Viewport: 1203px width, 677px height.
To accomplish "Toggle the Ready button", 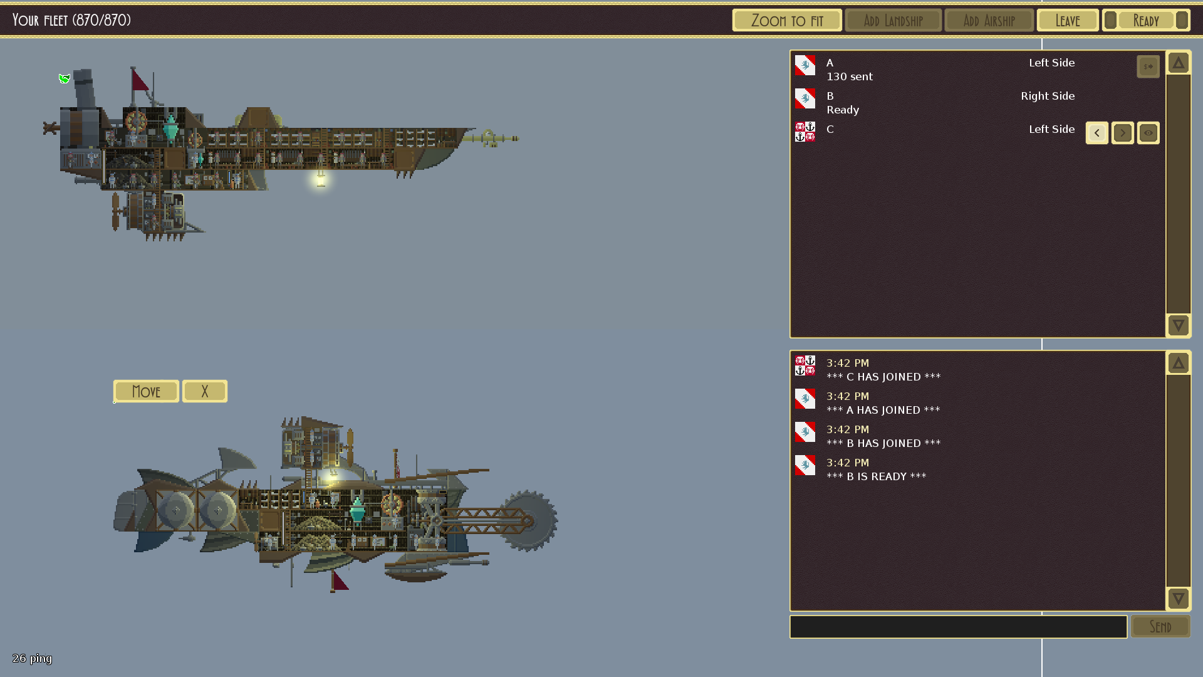I will 1145,21.
